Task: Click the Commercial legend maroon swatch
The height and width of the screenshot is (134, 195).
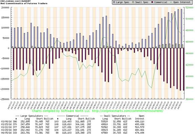Action: [152, 2]
